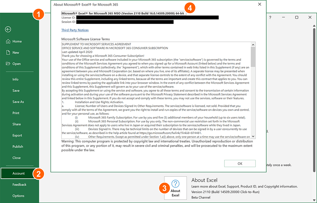Click the Excel Account page scrollbar
Screen dimensions: 317x203
[314, 100]
